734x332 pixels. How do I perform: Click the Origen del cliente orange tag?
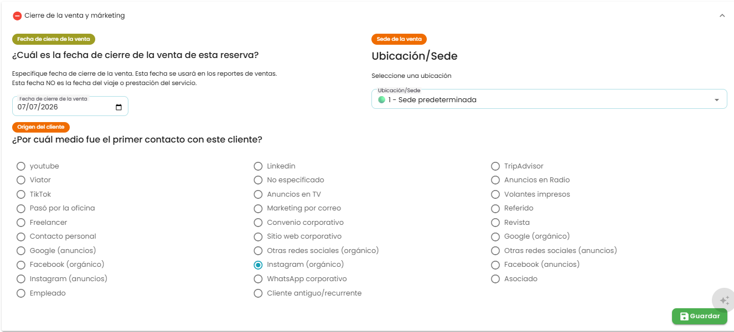(x=41, y=127)
